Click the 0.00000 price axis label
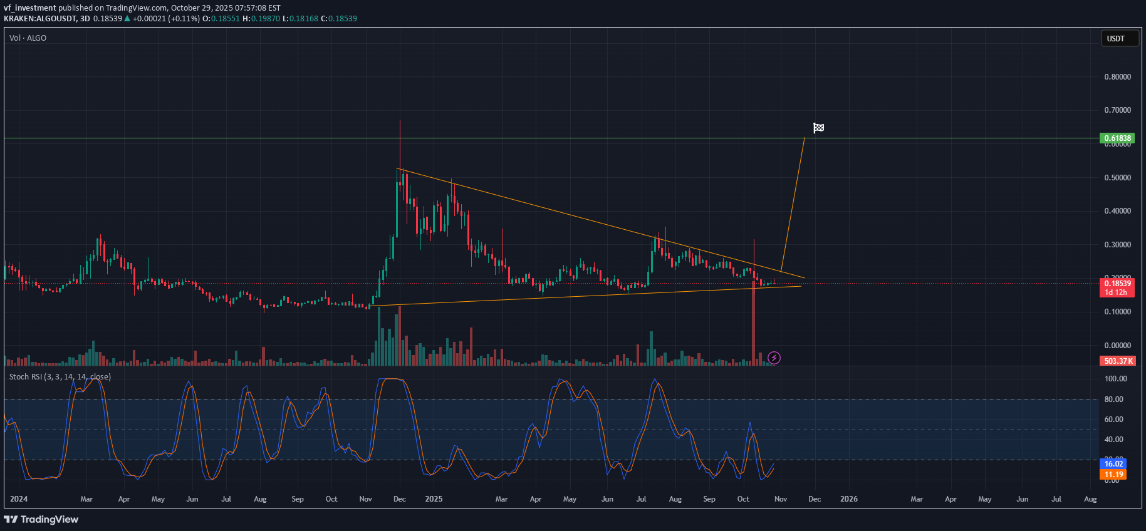 point(1117,346)
